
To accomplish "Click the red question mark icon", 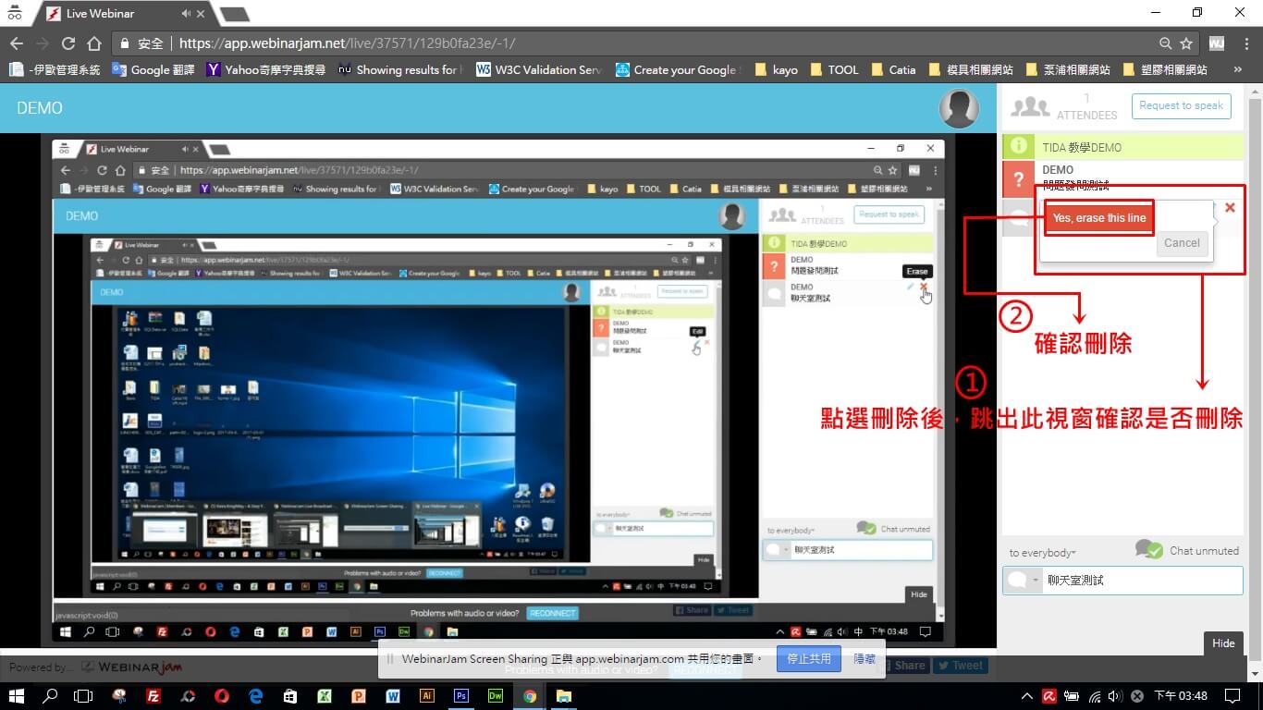I will (1019, 178).
